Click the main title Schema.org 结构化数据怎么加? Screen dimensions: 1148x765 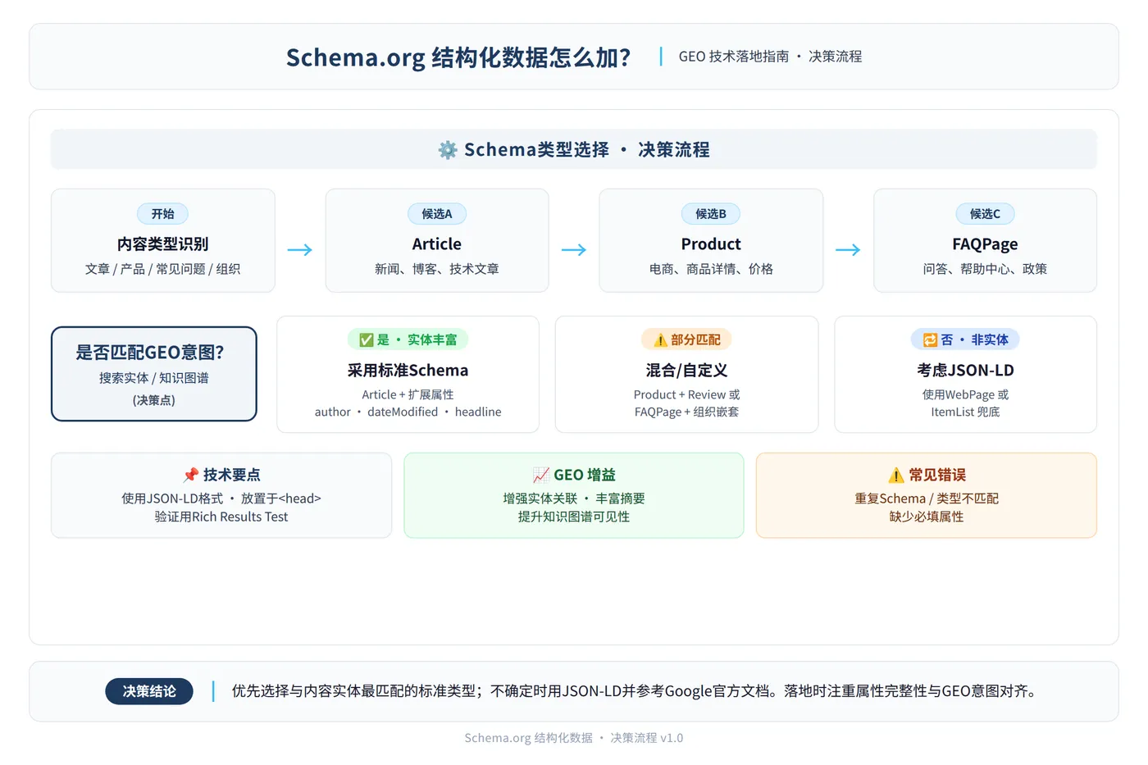click(458, 57)
